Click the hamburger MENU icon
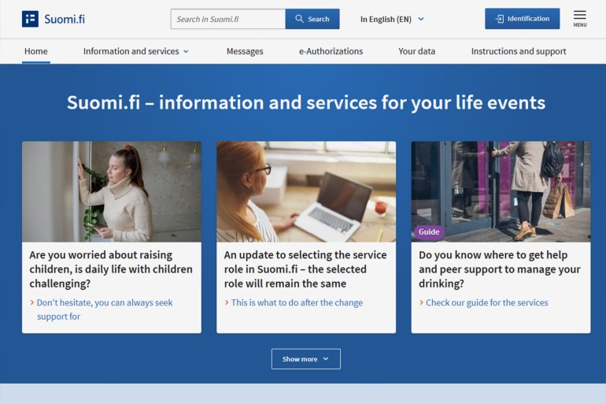The width and height of the screenshot is (606, 404). pyautogui.click(x=580, y=19)
